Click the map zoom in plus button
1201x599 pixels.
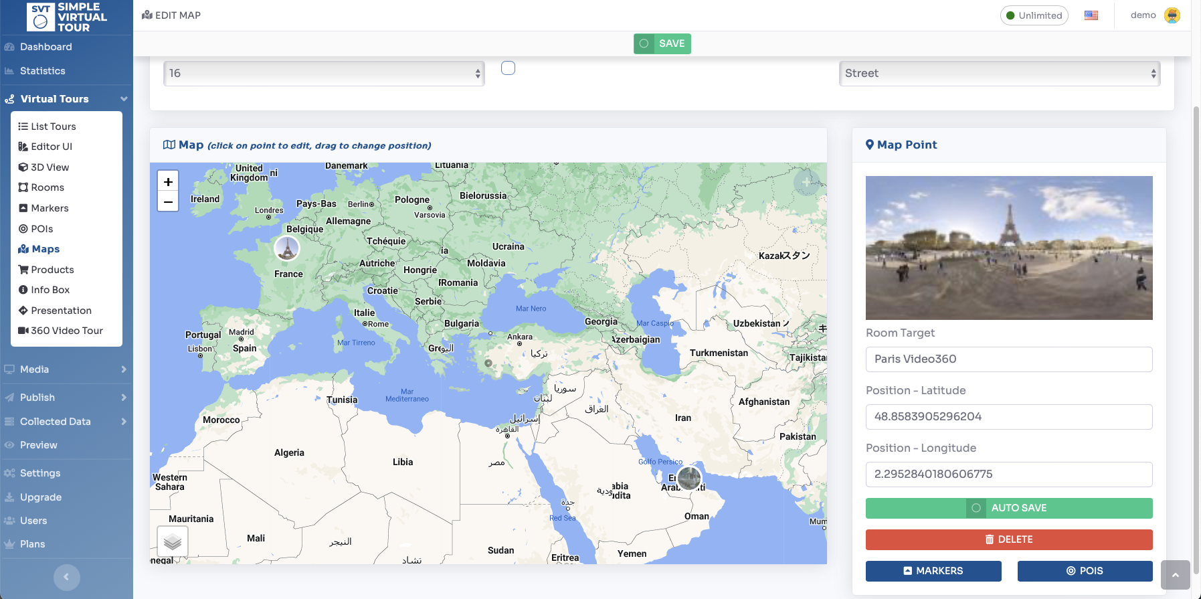168,182
